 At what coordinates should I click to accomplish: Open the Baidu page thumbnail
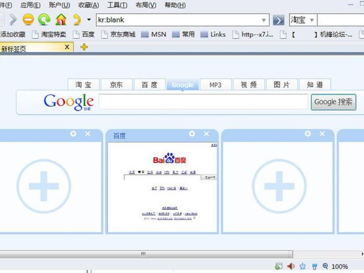162,187
